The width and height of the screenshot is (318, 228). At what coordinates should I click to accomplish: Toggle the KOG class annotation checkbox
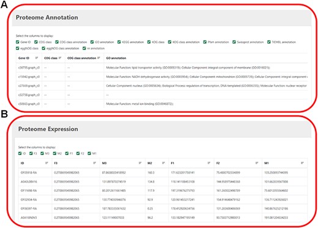(x=169, y=42)
